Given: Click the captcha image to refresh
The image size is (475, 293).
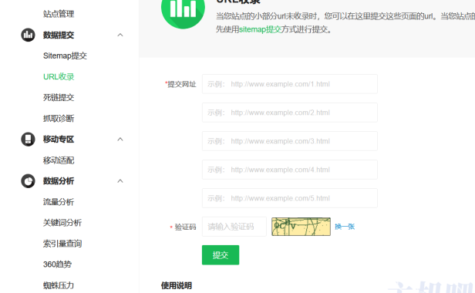Looking at the screenshot, I should tap(301, 227).
